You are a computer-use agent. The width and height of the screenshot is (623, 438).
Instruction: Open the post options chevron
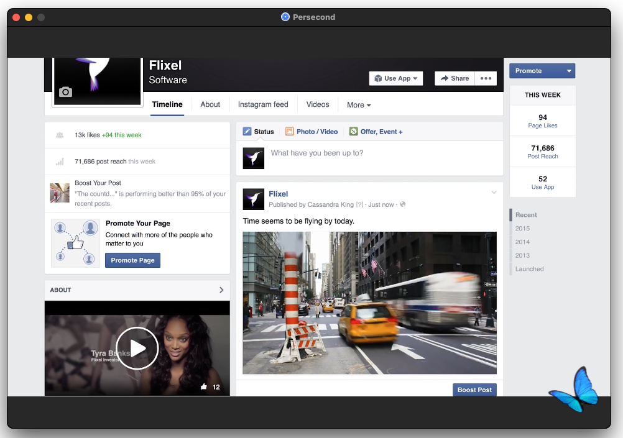(494, 192)
